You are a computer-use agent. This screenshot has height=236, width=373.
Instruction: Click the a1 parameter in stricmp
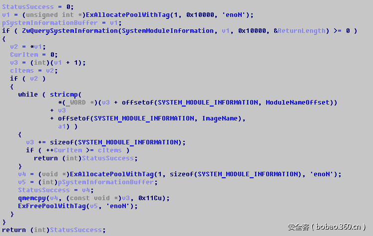point(62,126)
